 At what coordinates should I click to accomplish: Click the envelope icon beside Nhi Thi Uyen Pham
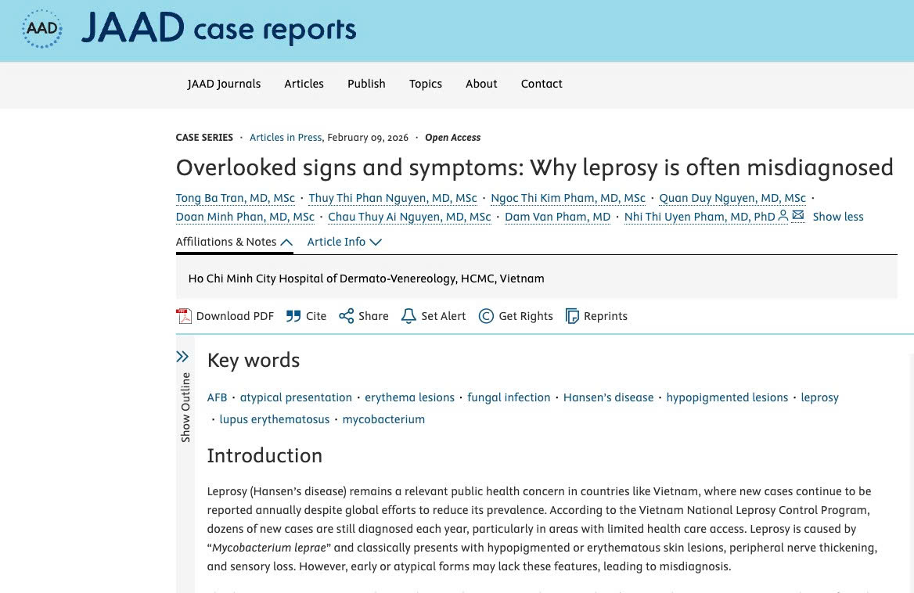[798, 216]
